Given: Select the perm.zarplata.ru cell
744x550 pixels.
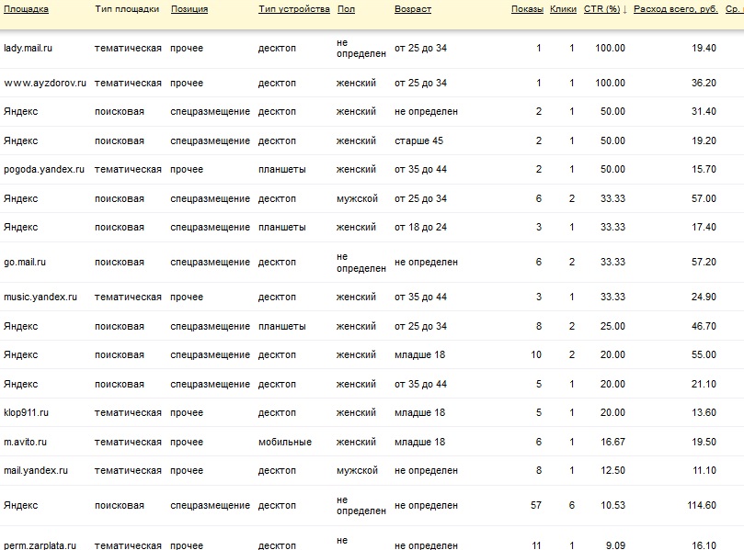Looking at the screenshot, I should 40,545.
